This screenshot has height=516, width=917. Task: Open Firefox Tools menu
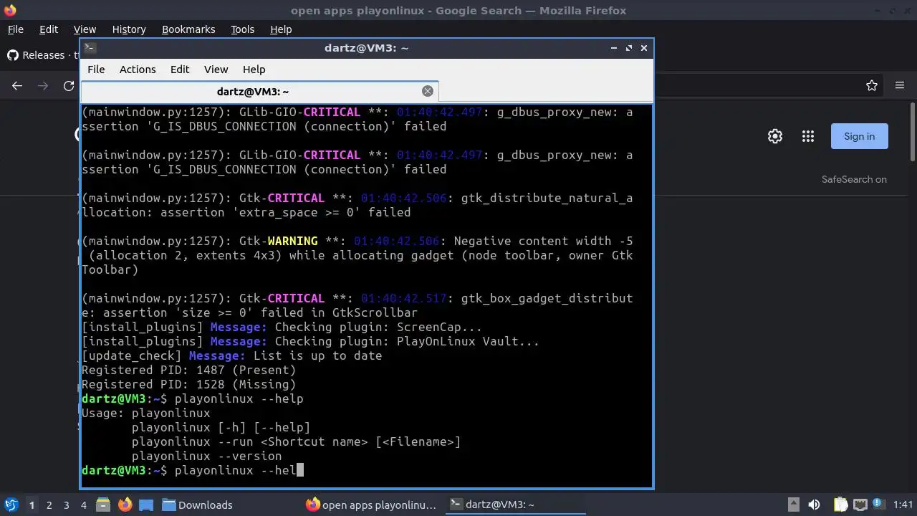pyautogui.click(x=242, y=29)
